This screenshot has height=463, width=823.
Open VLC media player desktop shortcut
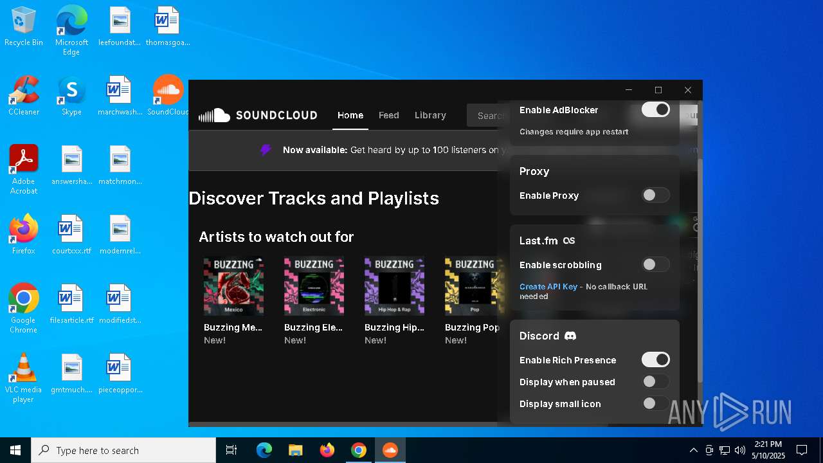coord(24,378)
